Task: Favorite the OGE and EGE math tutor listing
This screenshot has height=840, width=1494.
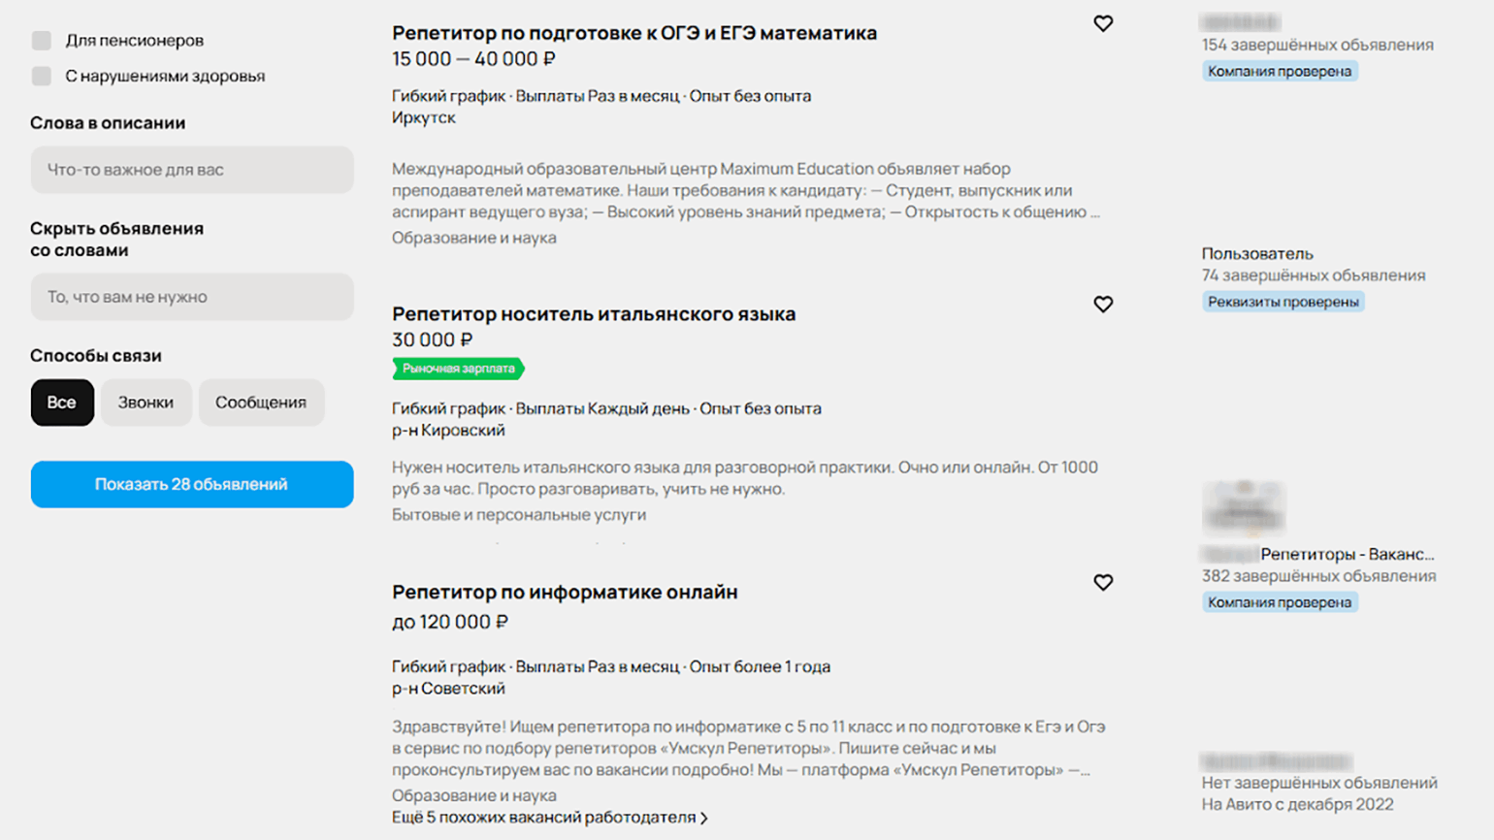Action: 1103,23
